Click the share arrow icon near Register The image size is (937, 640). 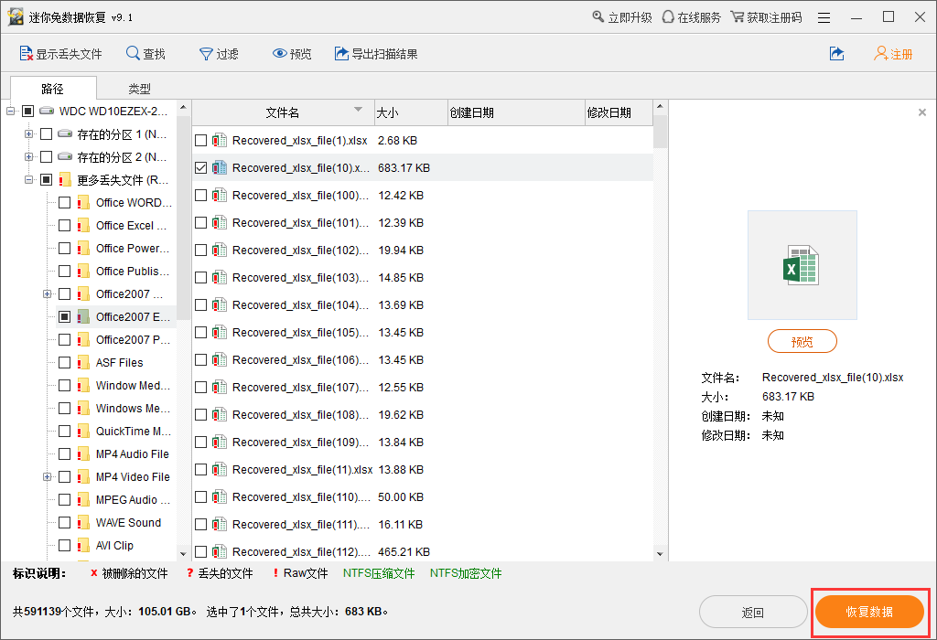pyautogui.click(x=836, y=54)
